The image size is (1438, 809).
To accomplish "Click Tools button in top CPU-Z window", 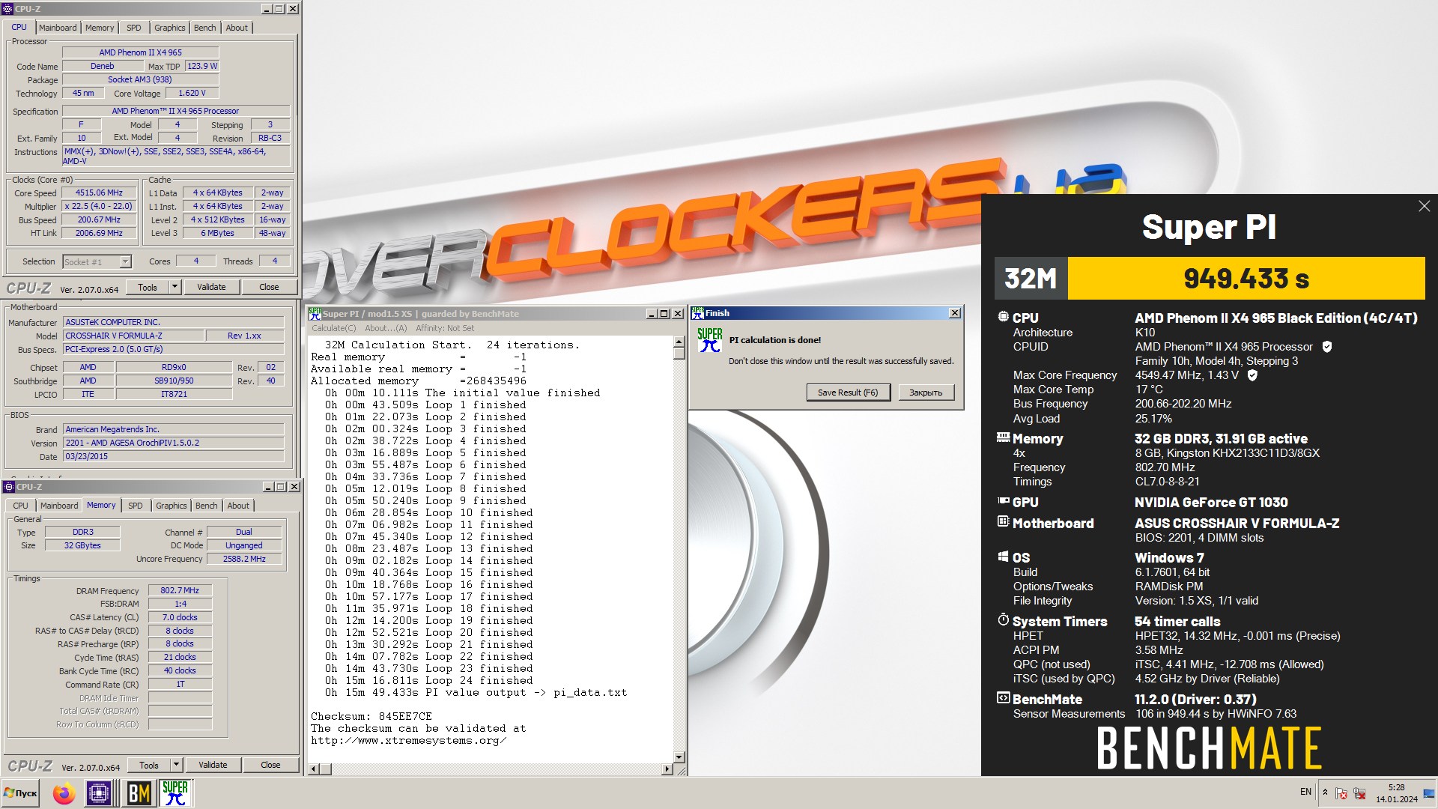I will click(148, 287).
